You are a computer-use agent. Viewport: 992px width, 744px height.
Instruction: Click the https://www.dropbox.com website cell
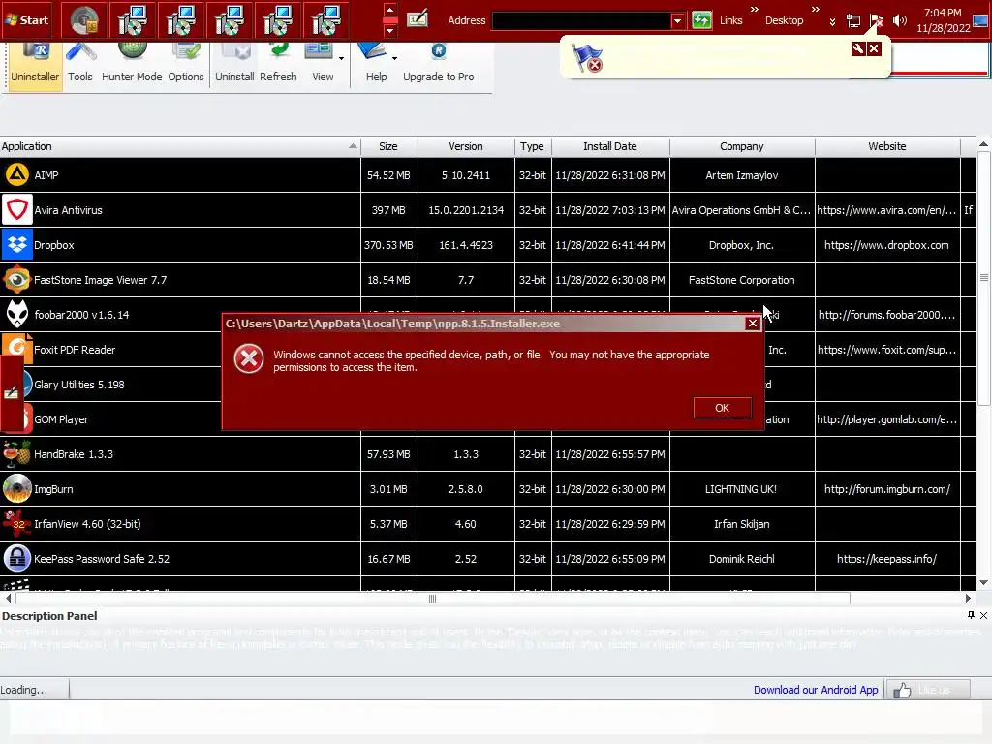tap(887, 245)
